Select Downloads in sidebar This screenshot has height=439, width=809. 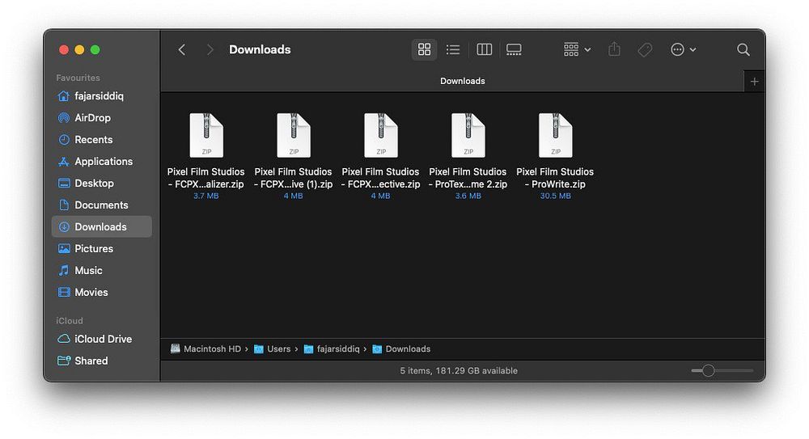click(102, 226)
